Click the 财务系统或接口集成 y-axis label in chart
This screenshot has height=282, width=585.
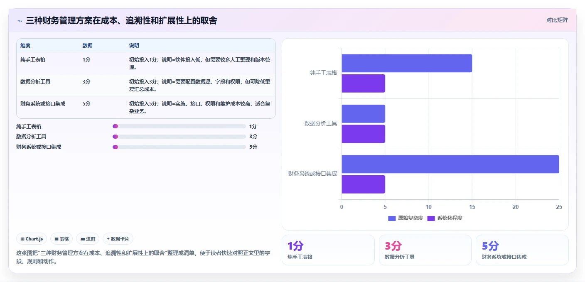[312, 174]
